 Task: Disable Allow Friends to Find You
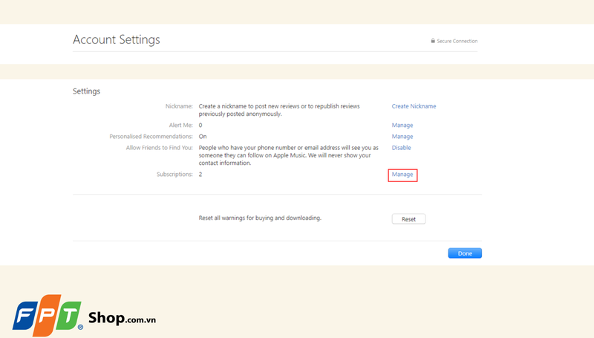pyautogui.click(x=401, y=148)
